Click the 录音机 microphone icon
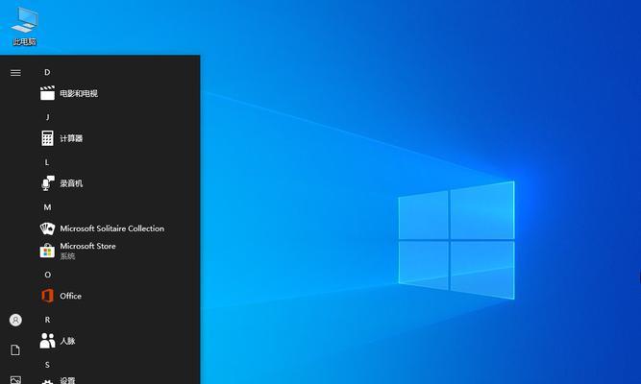Screen dimensions: 641x384 tap(48, 183)
